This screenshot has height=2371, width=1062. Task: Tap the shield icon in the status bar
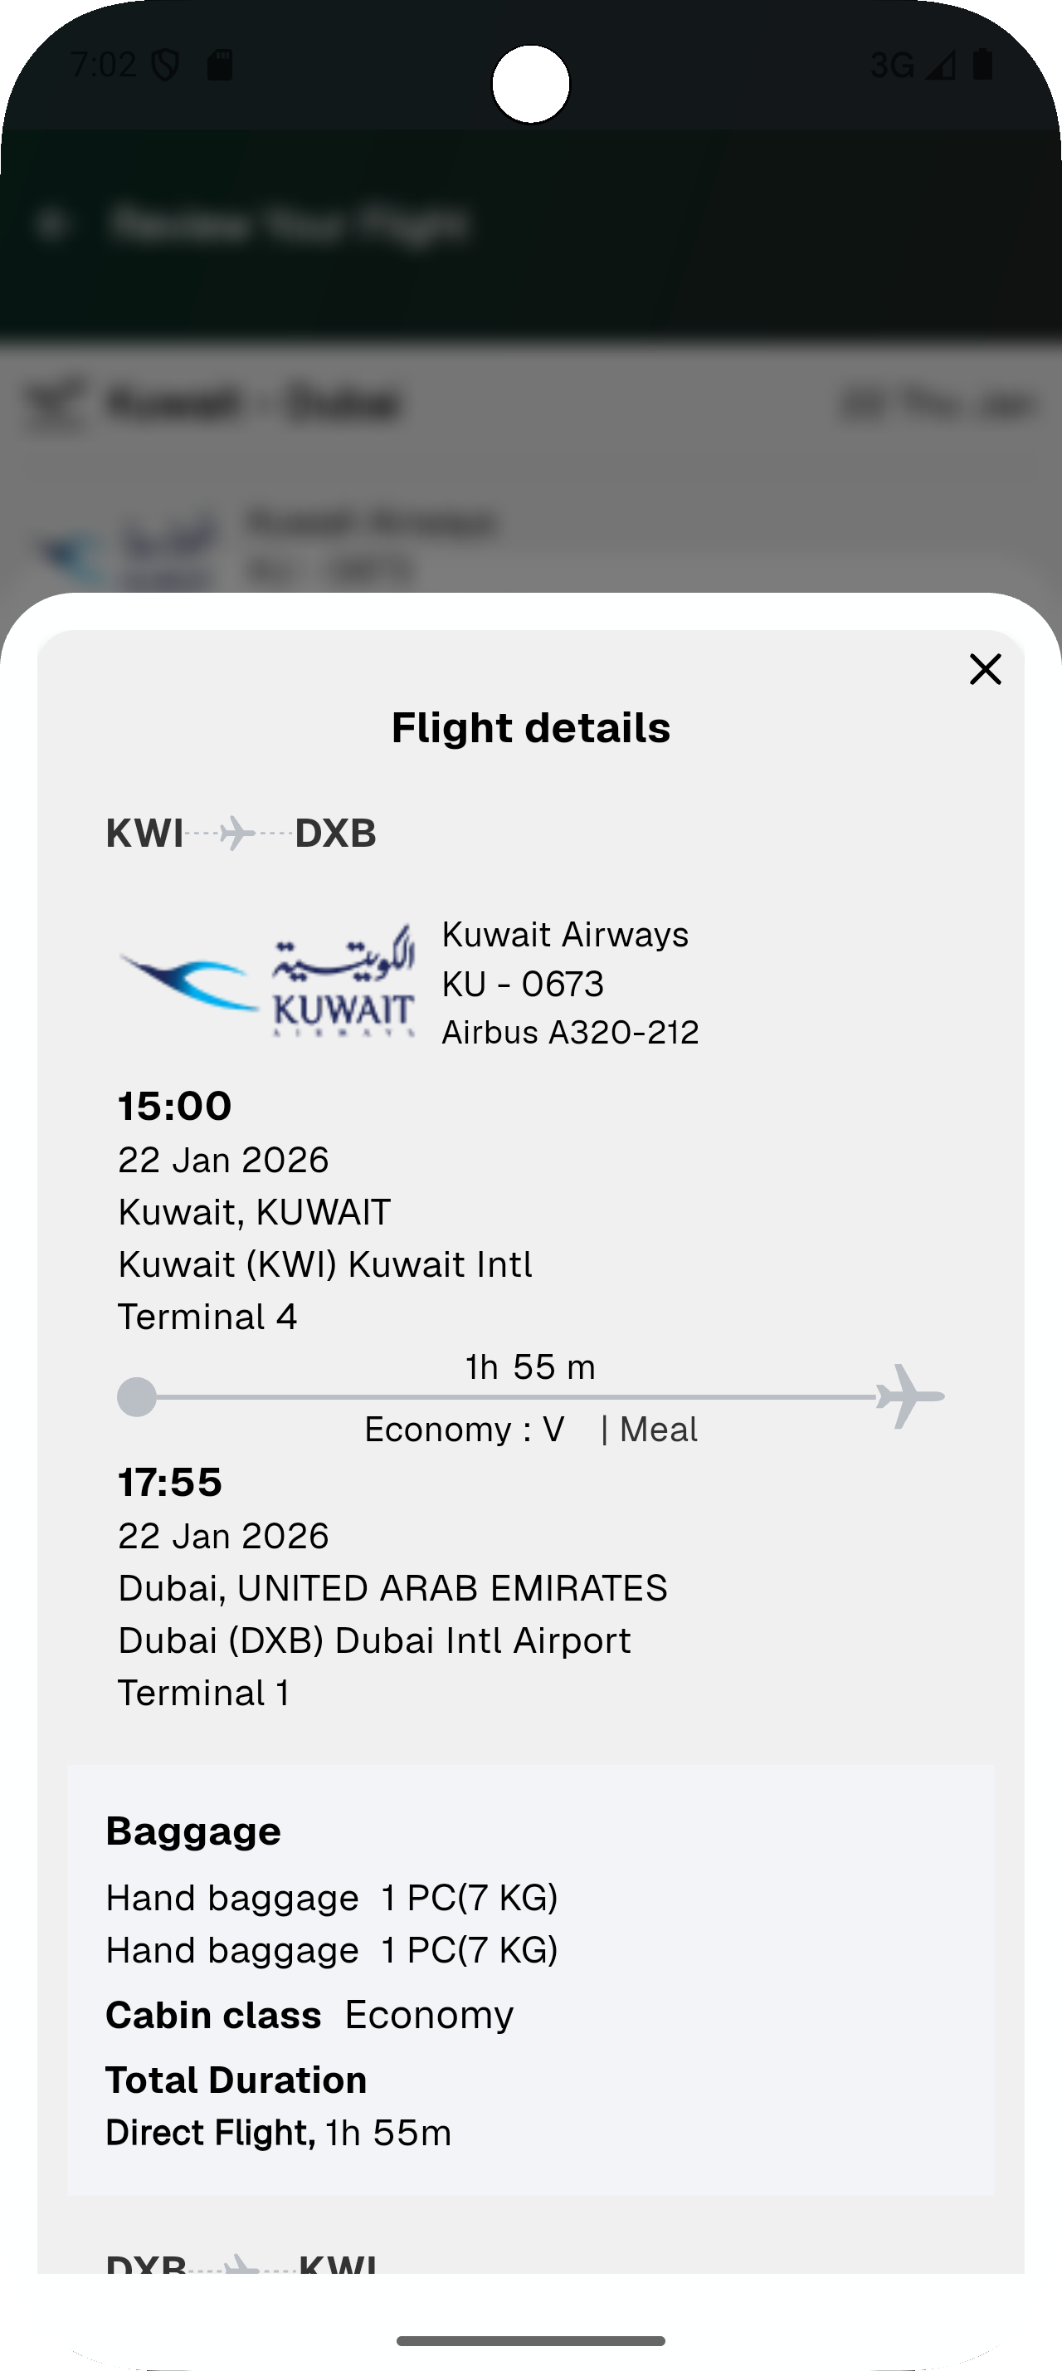point(165,65)
